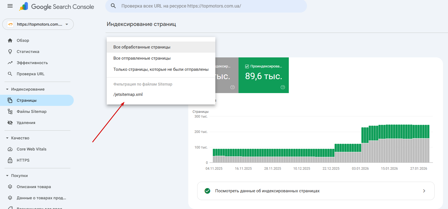Click the 04.11.2025 date on chart axis
448x209 pixels.
[x=214, y=169]
